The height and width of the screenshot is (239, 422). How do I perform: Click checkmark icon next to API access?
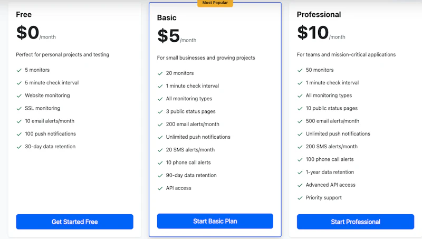coord(160,188)
